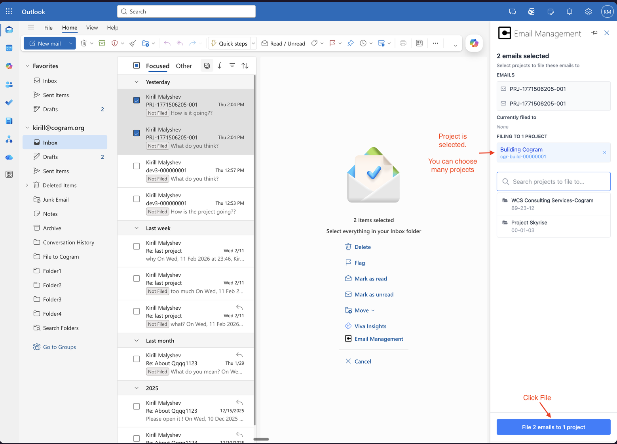
Task: Open the Quick steps dropdown arrow
Action: (254, 43)
